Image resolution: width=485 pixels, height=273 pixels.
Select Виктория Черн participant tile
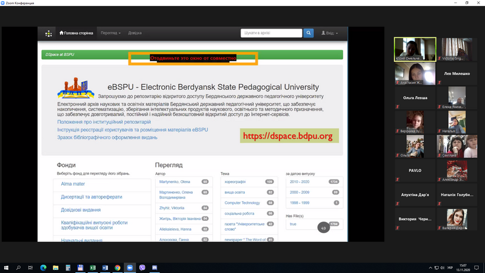pos(415,219)
